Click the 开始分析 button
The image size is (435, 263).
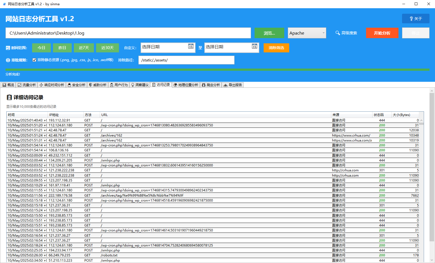382,33
